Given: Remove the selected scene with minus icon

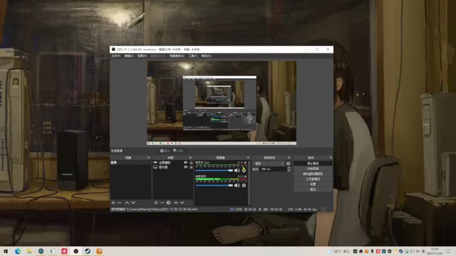Looking at the screenshot, I should (x=119, y=203).
